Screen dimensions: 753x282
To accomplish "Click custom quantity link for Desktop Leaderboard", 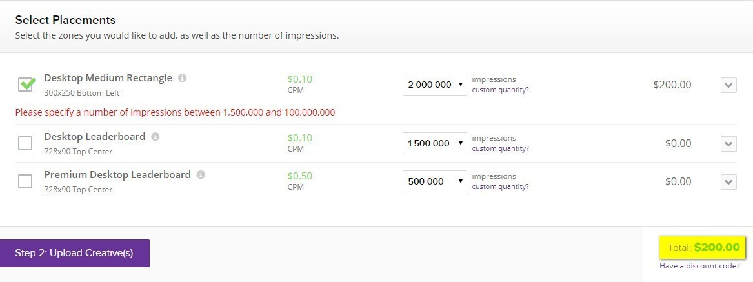I will 500,148.
